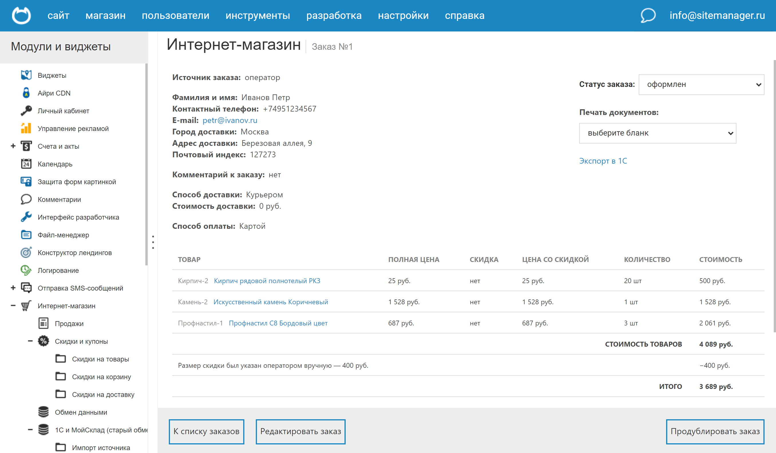Click the Личный кабинет key icon
Image resolution: width=776 pixels, height=453 pixels.
point(27,110)
